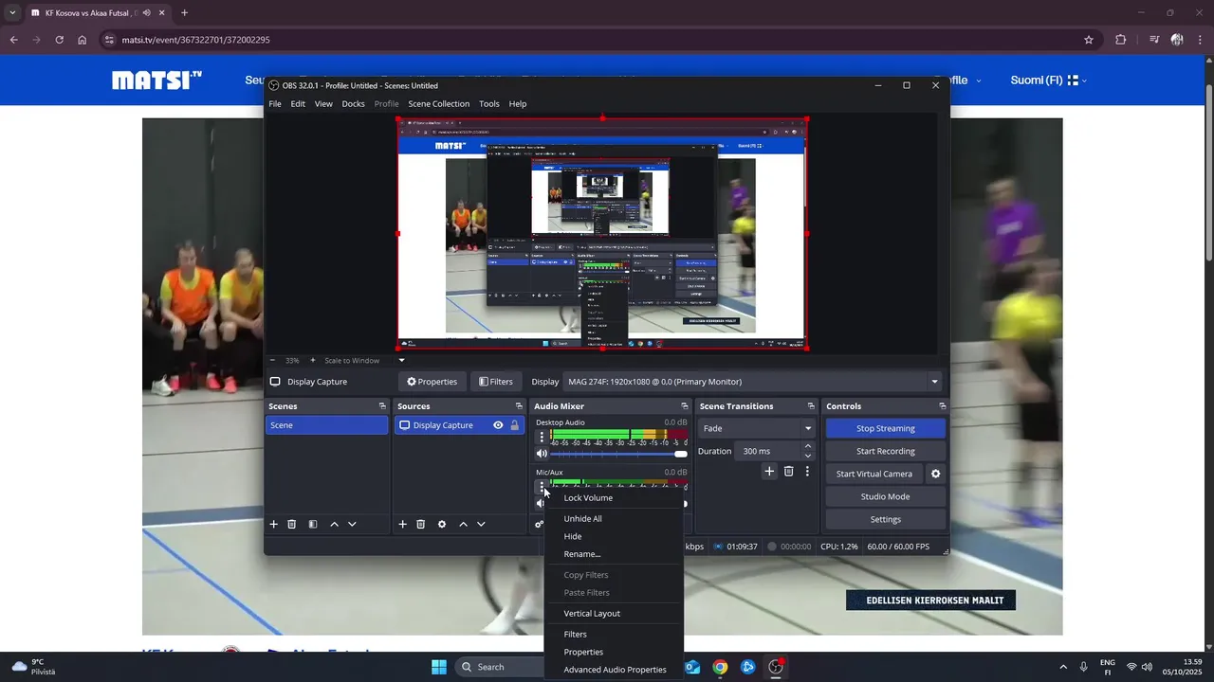Mute Desktop Audio speaker icon
This screenshot has height=682, width=1214.
542,455
